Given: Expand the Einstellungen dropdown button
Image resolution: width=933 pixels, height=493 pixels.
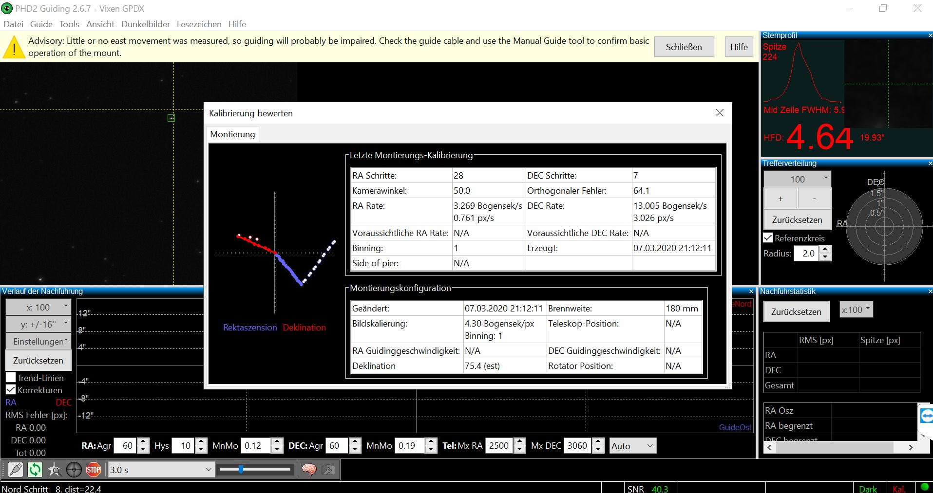Looking at the screenshot, I should [38, 341].
